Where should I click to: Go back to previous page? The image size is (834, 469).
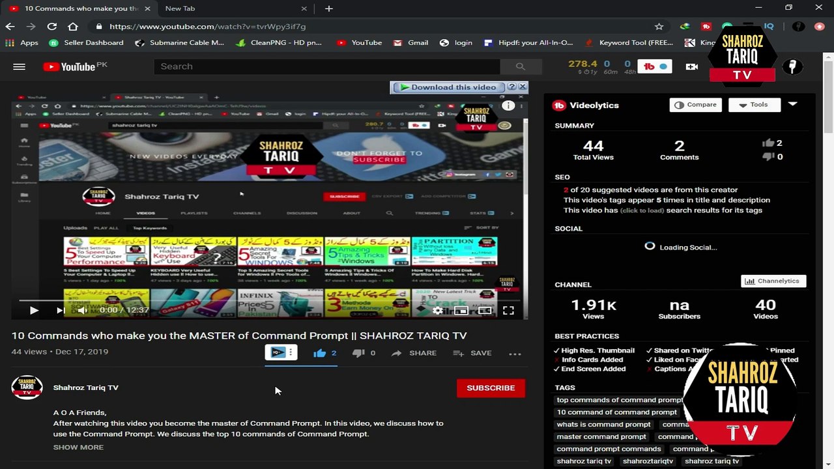[10, 27]
